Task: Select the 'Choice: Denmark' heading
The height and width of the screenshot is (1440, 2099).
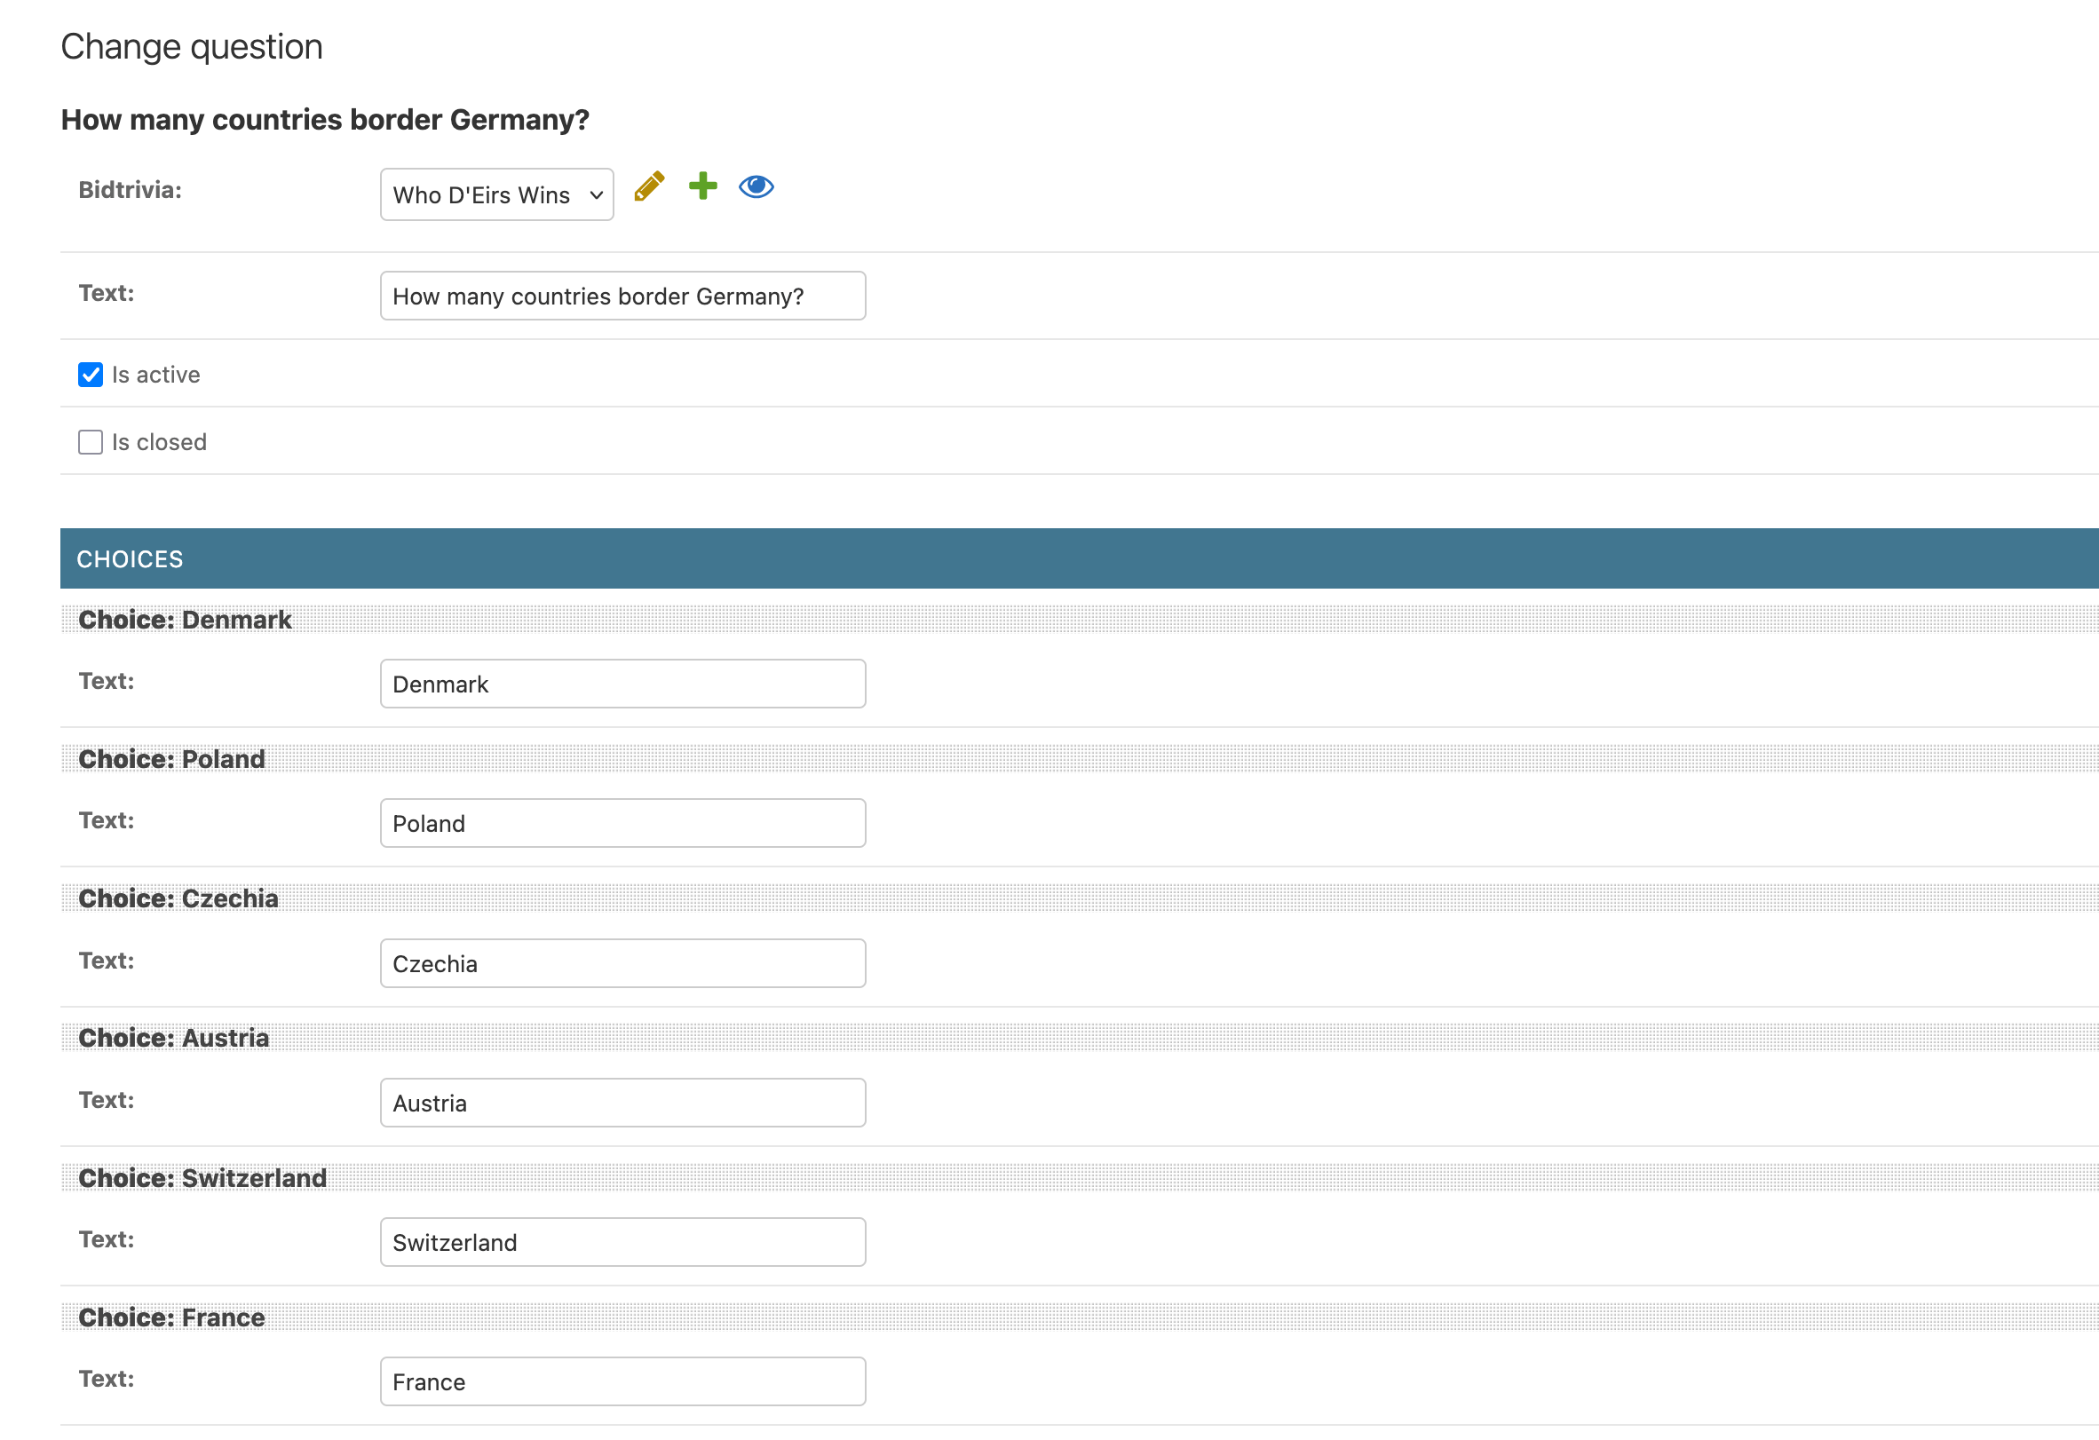Action: [x=186, y=621]
